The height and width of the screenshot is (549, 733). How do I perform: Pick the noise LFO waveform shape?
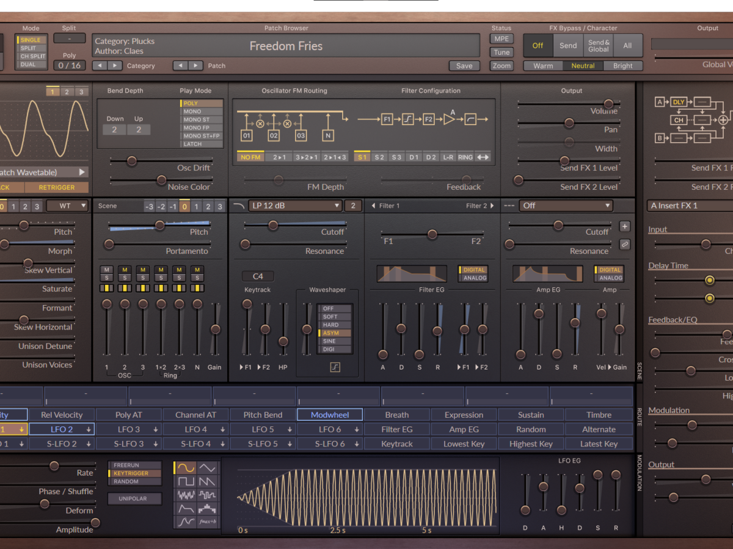(x=186, y=495)
